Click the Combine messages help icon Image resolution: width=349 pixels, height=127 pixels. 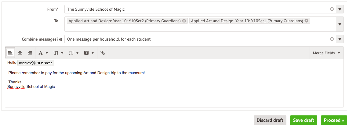[61, 39]
